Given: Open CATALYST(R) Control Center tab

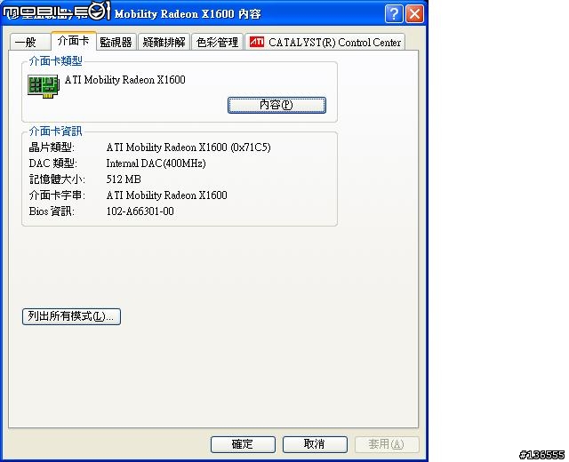Looking at the screenshot, I should (325, 42).
